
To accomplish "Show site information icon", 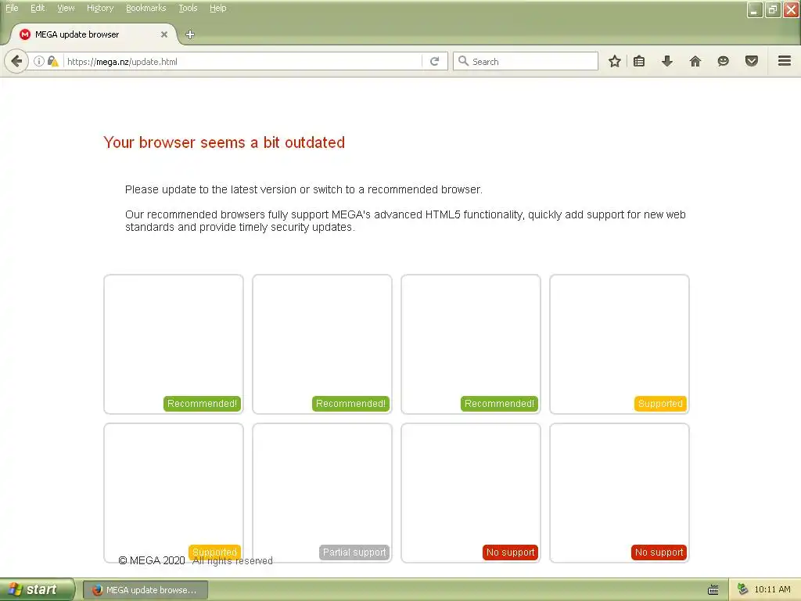I will pyautogui.click(x=39, y=61).
